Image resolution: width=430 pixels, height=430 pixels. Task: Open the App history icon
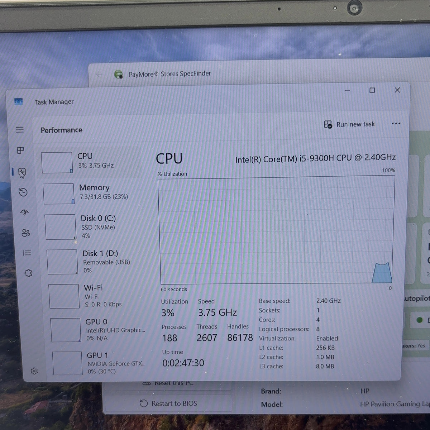click(23, 192)
